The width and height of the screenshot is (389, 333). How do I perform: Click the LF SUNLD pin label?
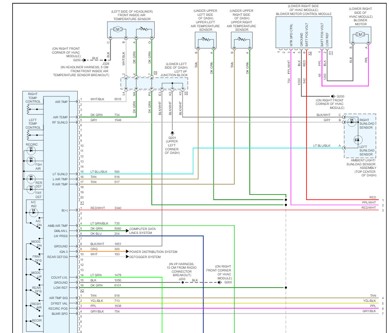(60, 174)
